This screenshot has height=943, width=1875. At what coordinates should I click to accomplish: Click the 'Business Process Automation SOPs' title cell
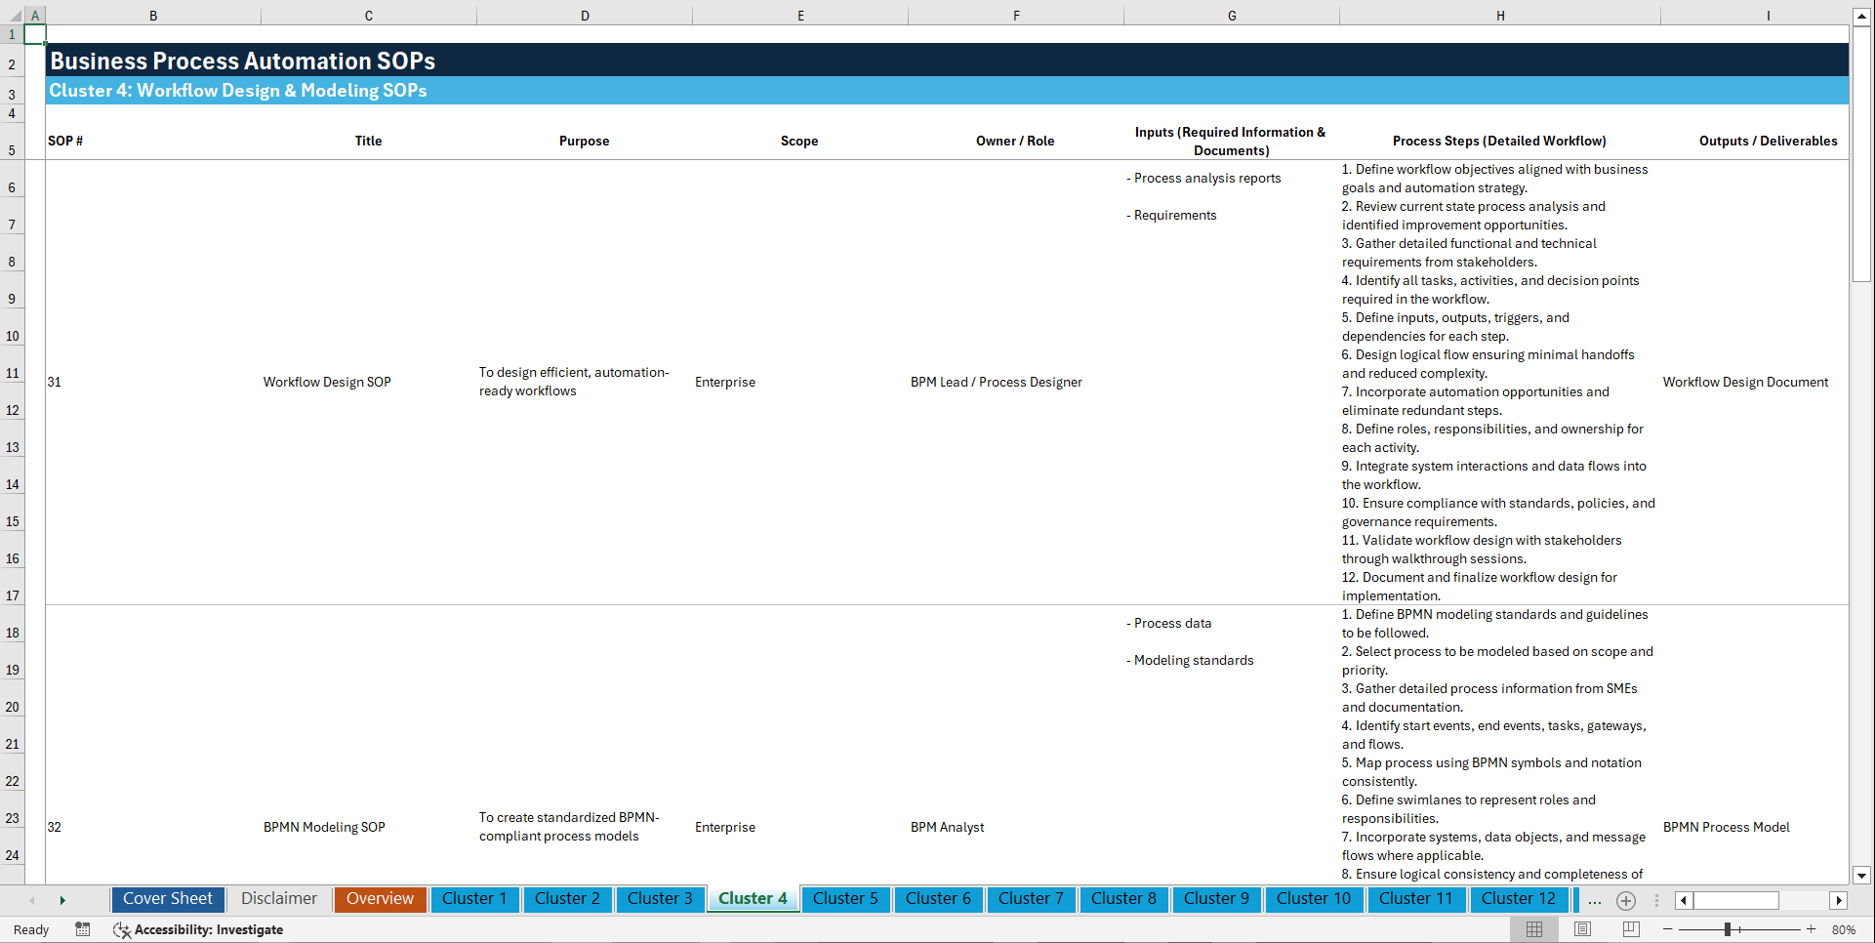[243, 61]
